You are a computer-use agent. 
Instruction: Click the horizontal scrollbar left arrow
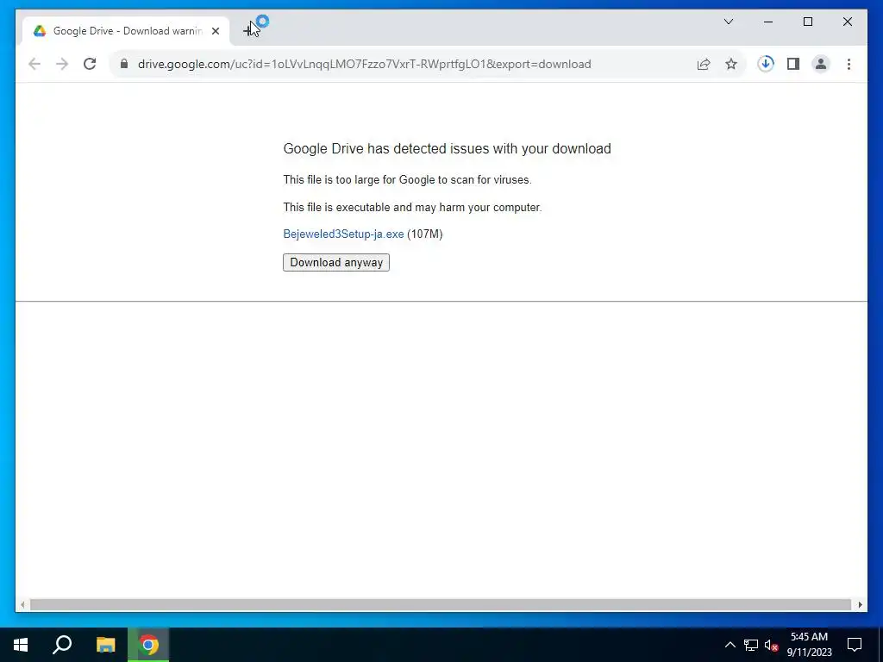coord(22,604)
